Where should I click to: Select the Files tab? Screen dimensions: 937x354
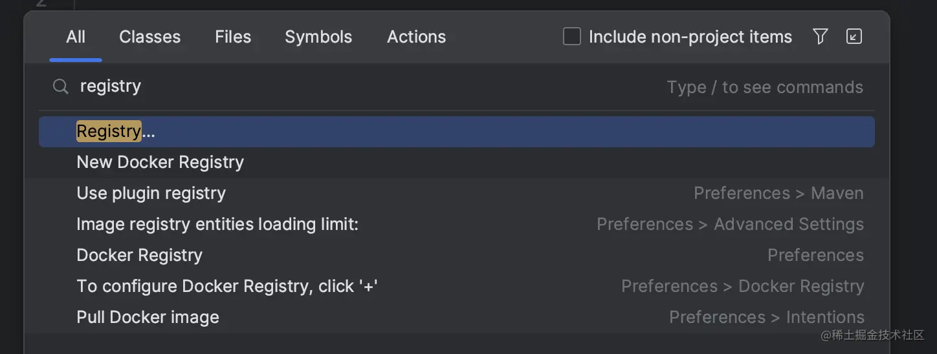pyautogui.click(x=233, y=37)
